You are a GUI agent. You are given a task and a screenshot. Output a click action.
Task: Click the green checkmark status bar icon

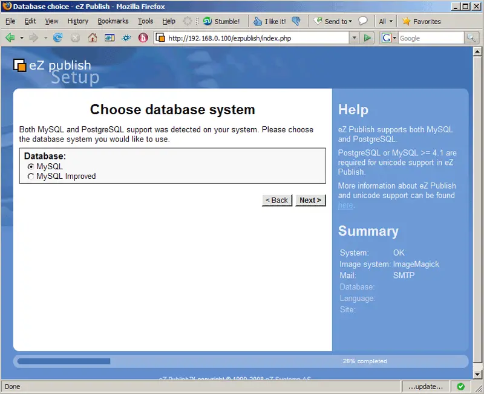tap(460, 386)
